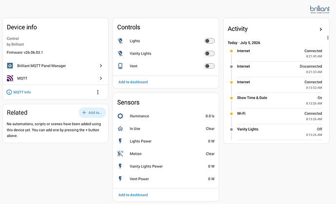
Task: Click Add to dashboard under Controls
Action: tap(133, 82)
